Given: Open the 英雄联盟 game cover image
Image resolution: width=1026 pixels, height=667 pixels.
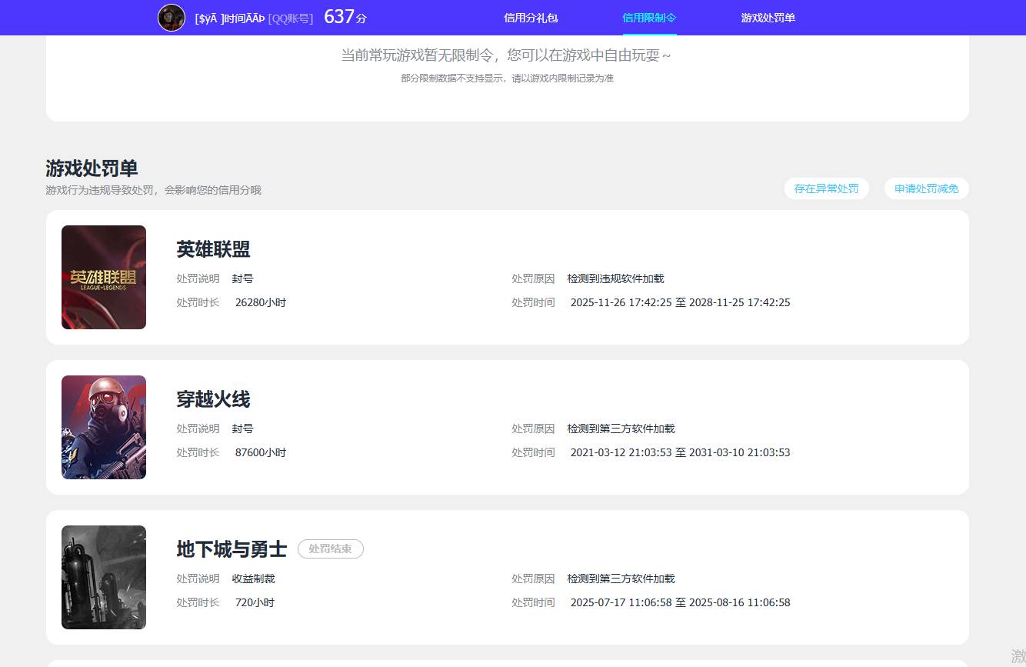Looking at the screenshot, I should coord(104,277).
